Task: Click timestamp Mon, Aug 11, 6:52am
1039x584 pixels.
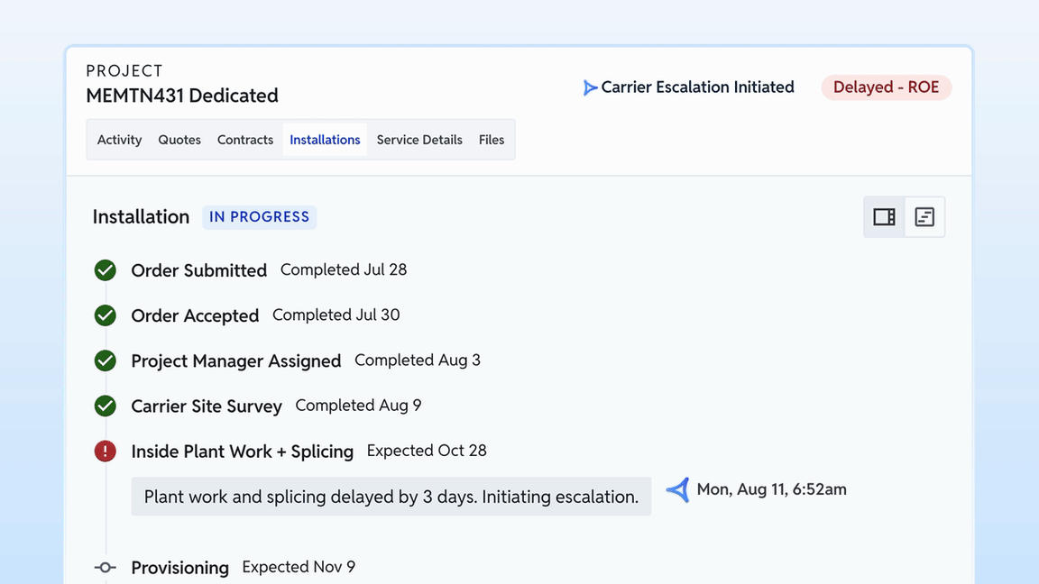Action: [771, 489]
